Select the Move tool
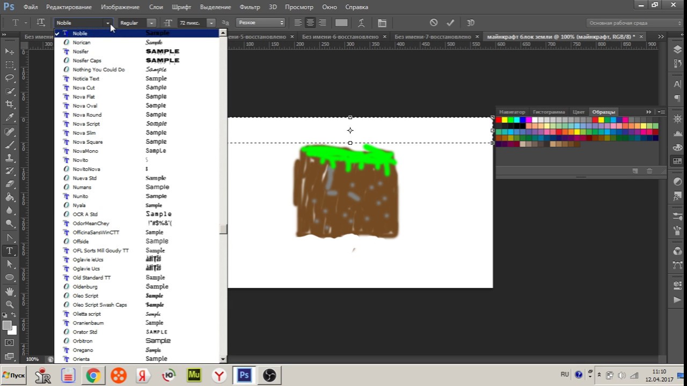687x386 pixels. [x=10, y=51]
